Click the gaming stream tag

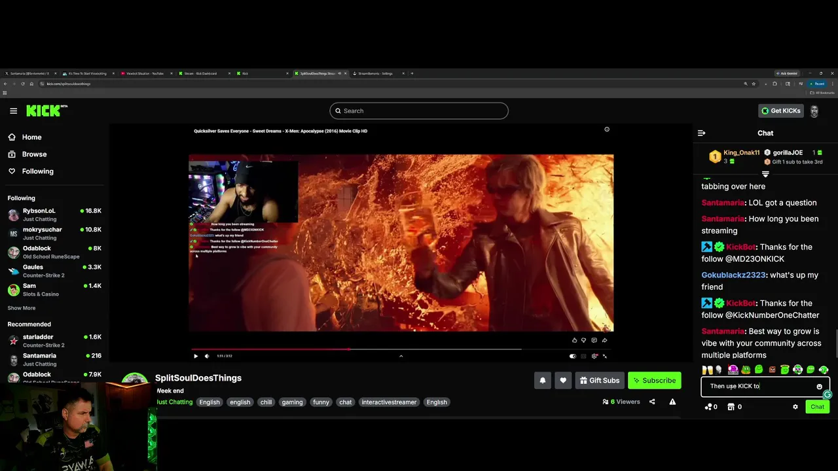(x=292, y=402)
